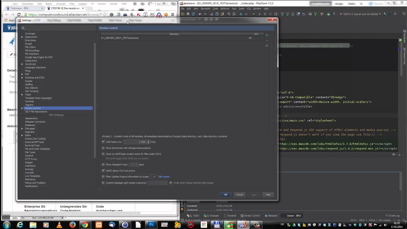Viewport: 407px width, 229px height.
Task: Enable Show directories with changed descendants
Action: 103,148
